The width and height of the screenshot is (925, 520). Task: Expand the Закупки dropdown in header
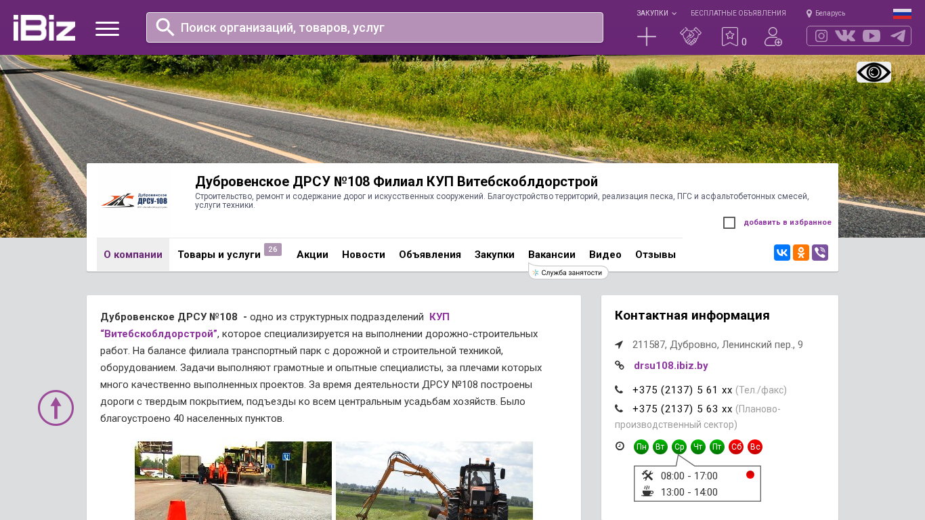(x=656, y=13)
